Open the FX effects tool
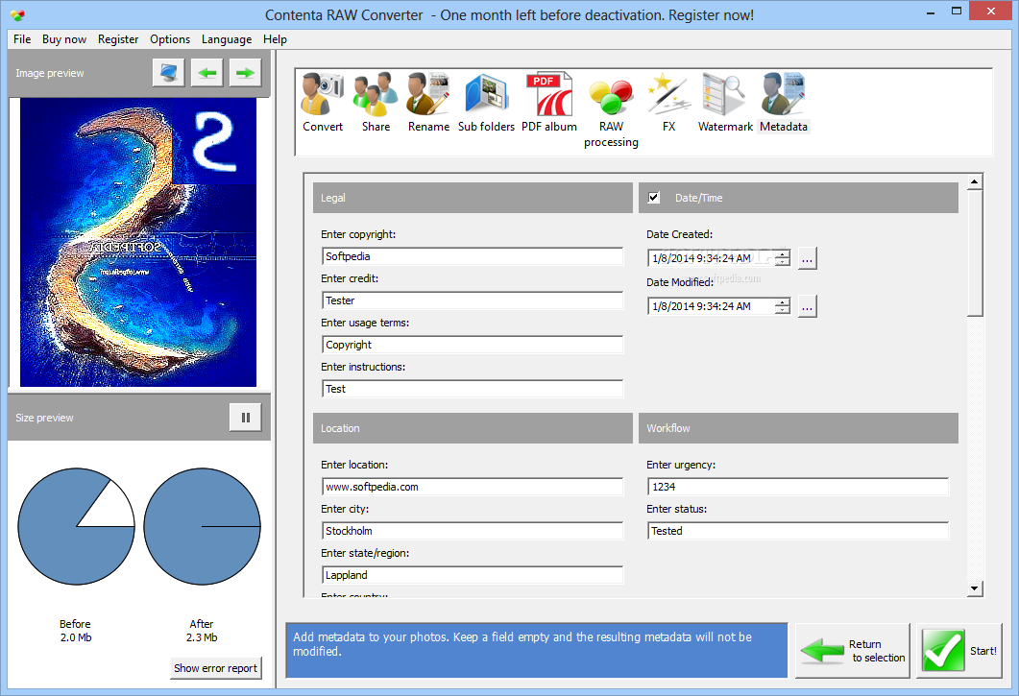Viewport: 1019px width, 696px height. tap(668, 103)
